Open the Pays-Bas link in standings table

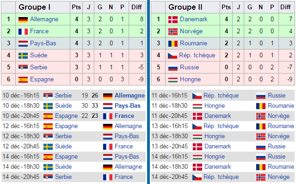tap(43, 43)
